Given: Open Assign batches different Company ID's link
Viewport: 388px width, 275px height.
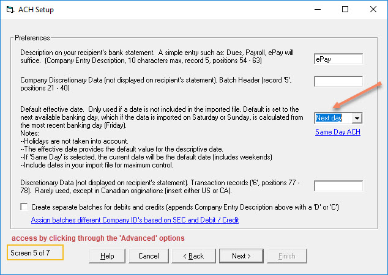Looking at the screenshot, I should click(135, 220).
